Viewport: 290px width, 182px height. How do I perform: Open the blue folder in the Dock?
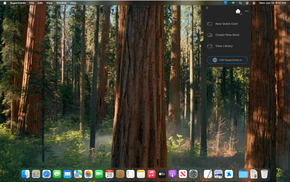pyautogui.click(x=243, y=174)
